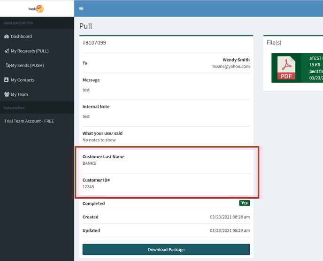Click recipient name Wendy Smith
The image size is (323, 261).
point(236,60)
